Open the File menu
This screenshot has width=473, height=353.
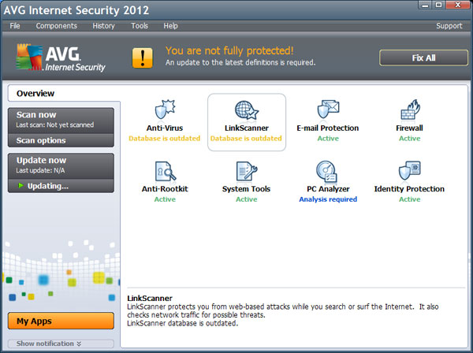(x=15, y=26)
